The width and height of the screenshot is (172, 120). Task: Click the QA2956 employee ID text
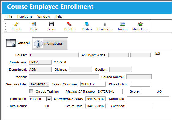click(x=60, y=62)
